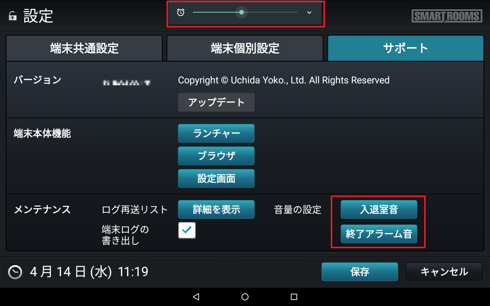Tap the Android home circle icon
Screen dimensions: 490x306
click(x=245, y=297)
